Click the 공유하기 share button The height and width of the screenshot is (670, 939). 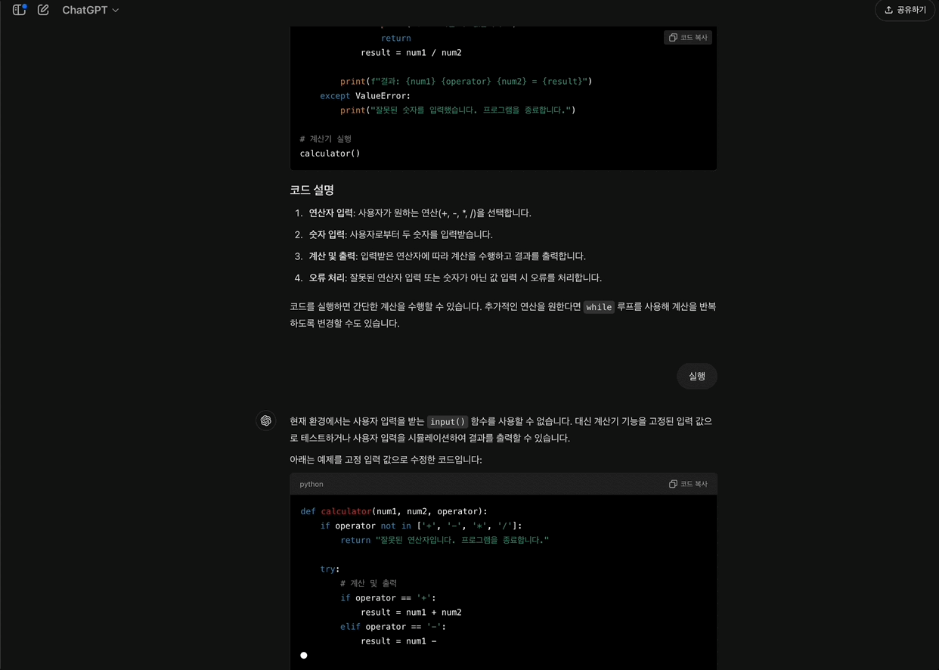pos(905,10)
